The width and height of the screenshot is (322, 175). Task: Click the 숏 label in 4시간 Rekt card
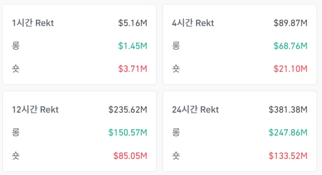tap(176, 69)
